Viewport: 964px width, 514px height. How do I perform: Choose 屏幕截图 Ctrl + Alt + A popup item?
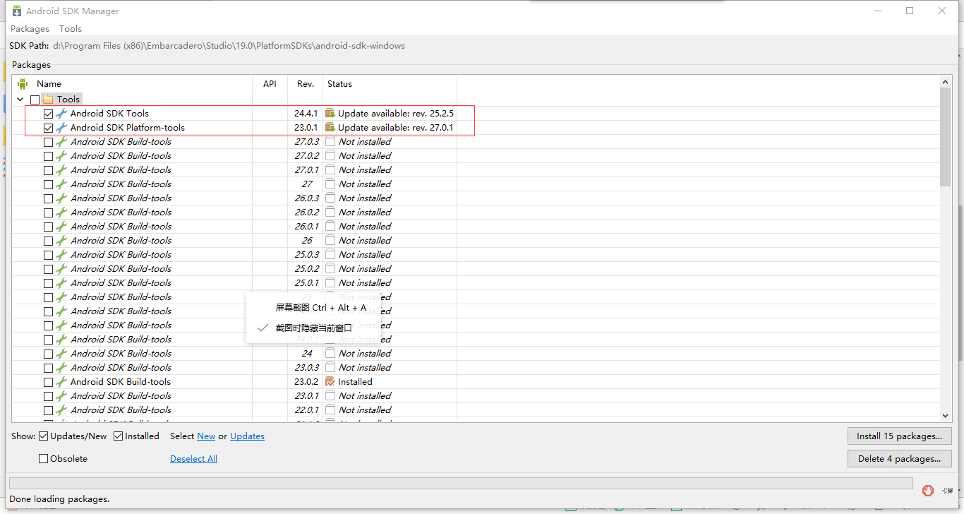tap(321, 308)
